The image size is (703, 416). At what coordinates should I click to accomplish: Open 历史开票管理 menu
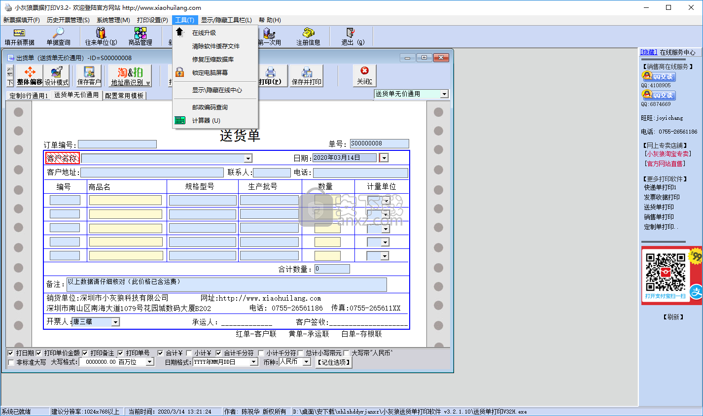[68, 20]
